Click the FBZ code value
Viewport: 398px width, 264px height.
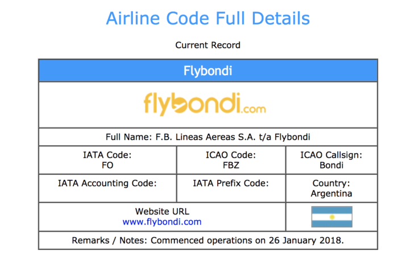click(x=231, y=166)
